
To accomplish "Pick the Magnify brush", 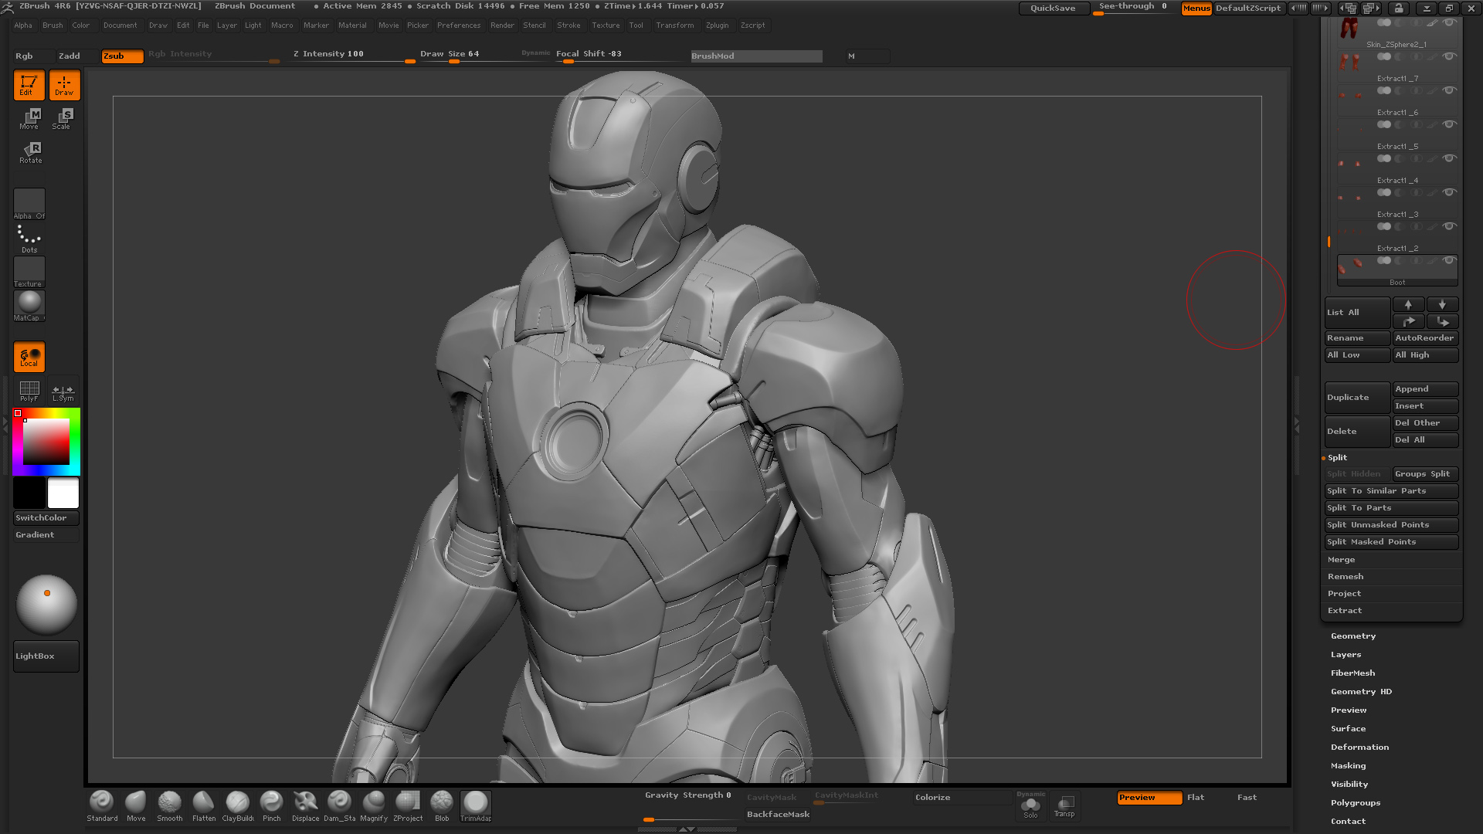I will [374, 806].
